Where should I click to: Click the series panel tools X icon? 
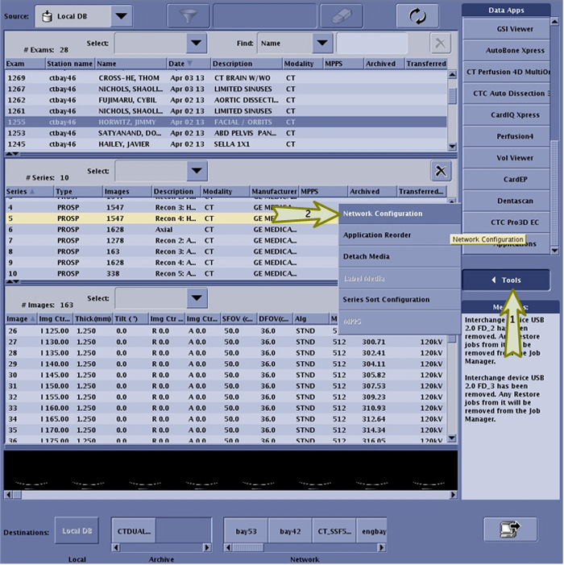point(441,170)
